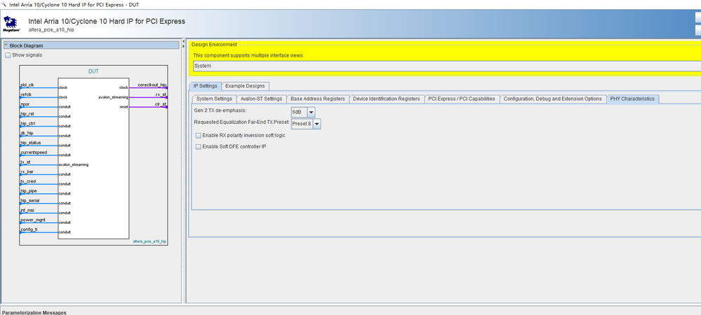Collapse the Block Diagram panel
Screen dimensions: 701x315
(x=6, y=45)
